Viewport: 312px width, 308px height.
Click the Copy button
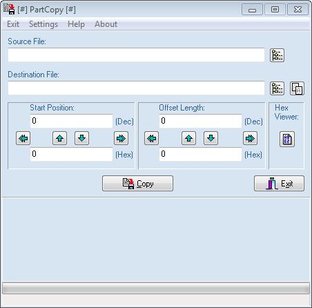point(137,184)
